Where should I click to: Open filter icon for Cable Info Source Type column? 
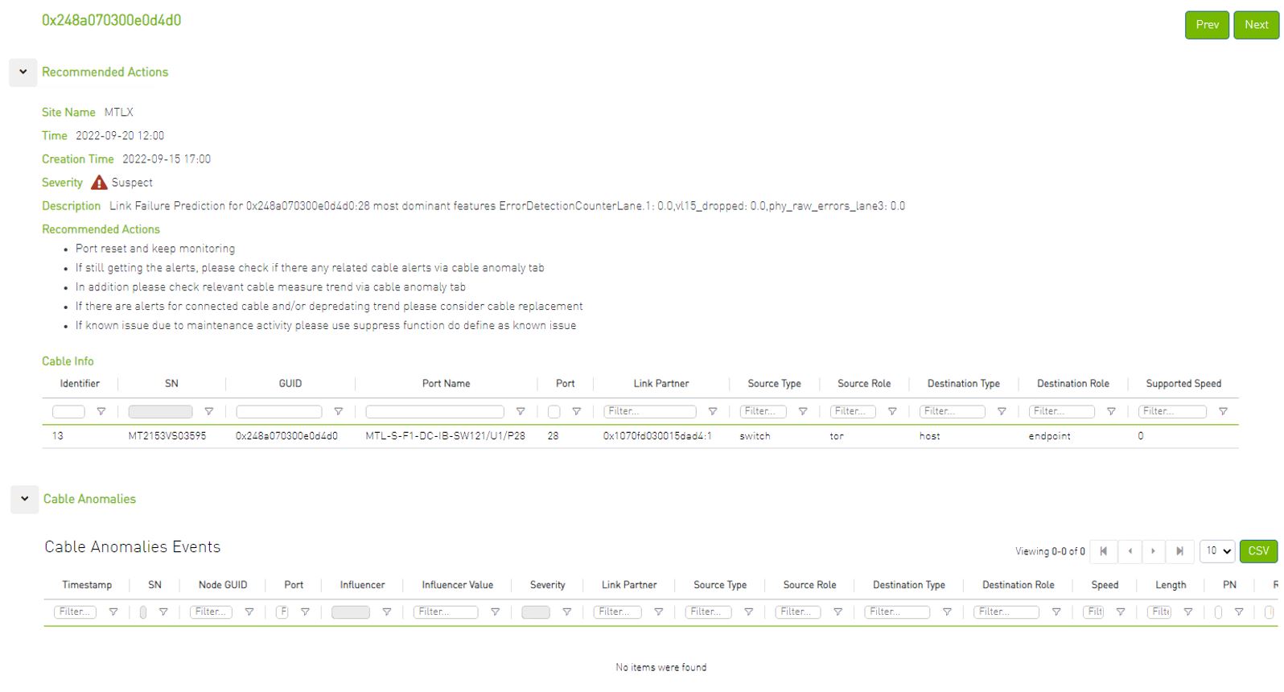coord(802,412)
